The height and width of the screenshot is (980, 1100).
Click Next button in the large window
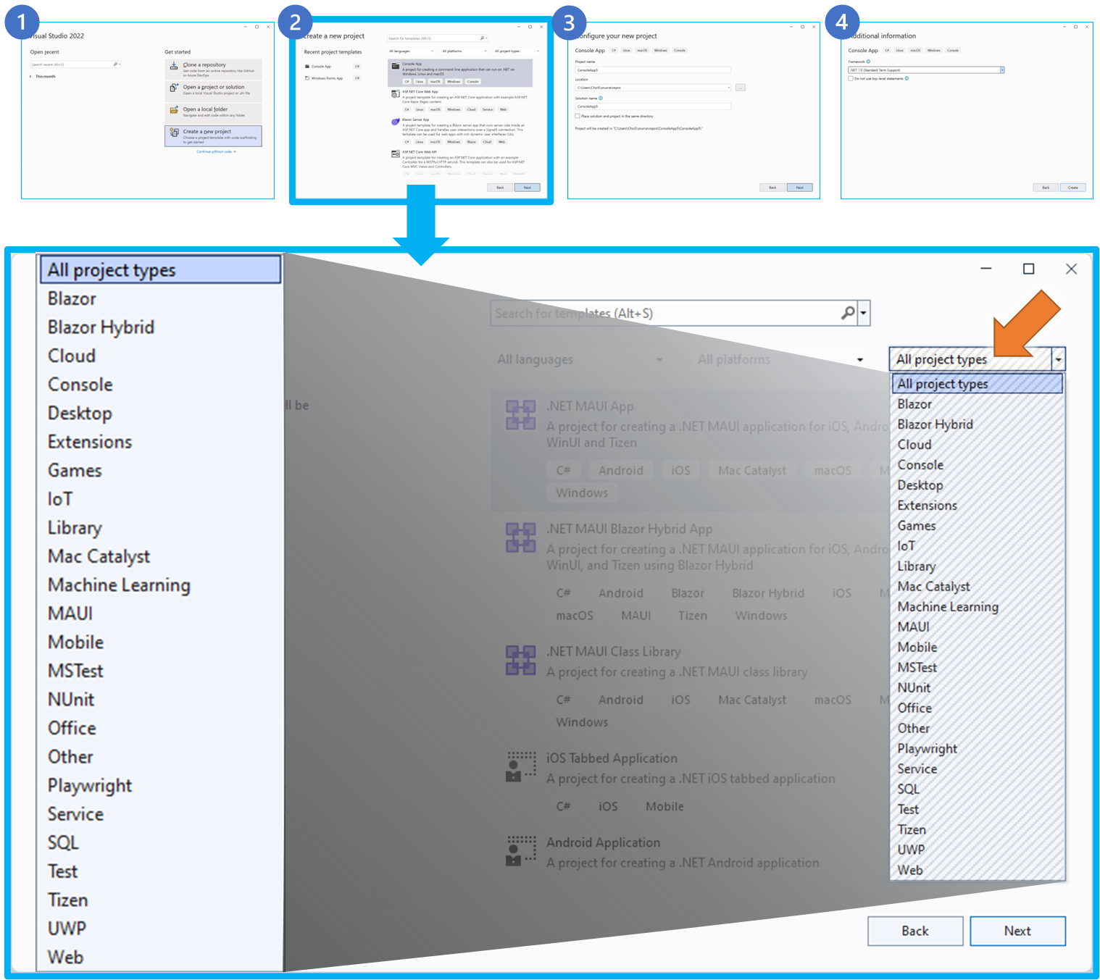pyautogui.click(x=1017, y=931)
